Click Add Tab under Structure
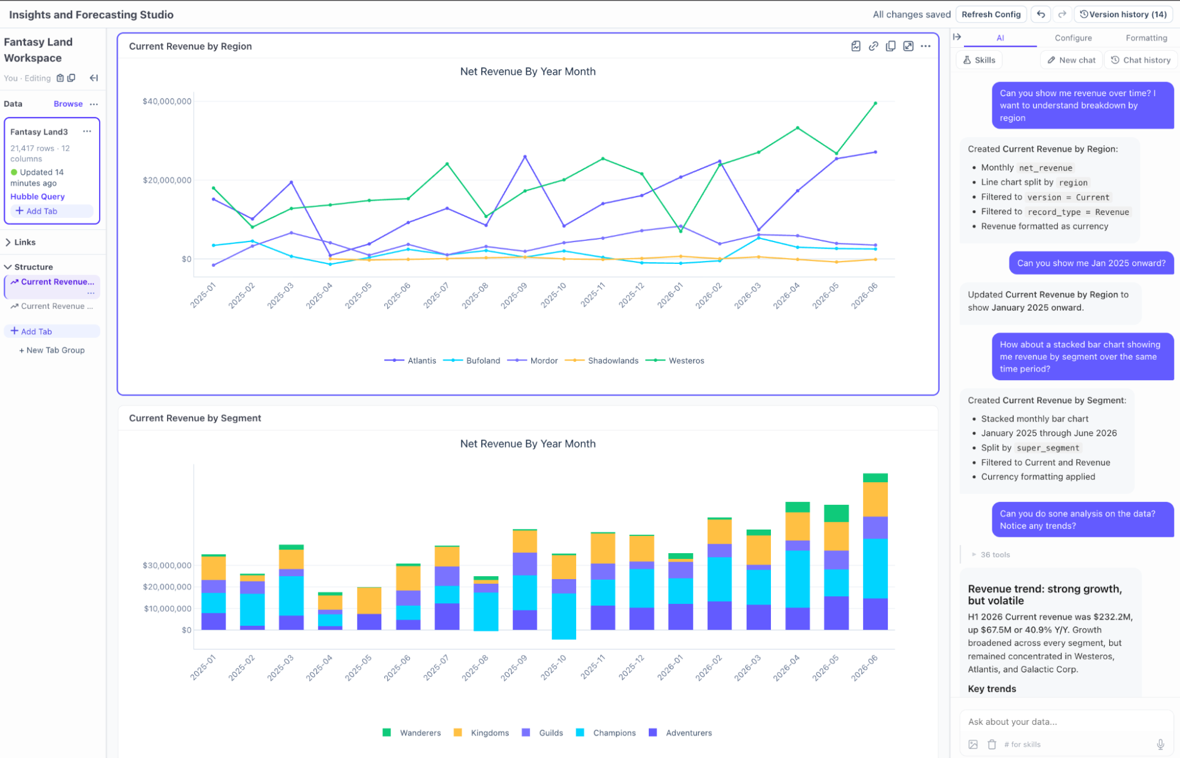The image size is (1180, 758). coord(52,331)
